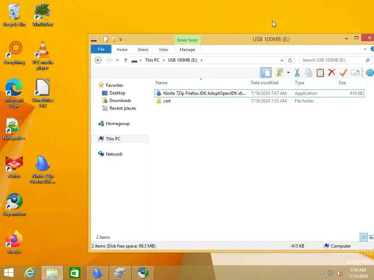Open Recent places in navigation pane
The width and height of the screenshot is (374, 280).
(123, 108)
